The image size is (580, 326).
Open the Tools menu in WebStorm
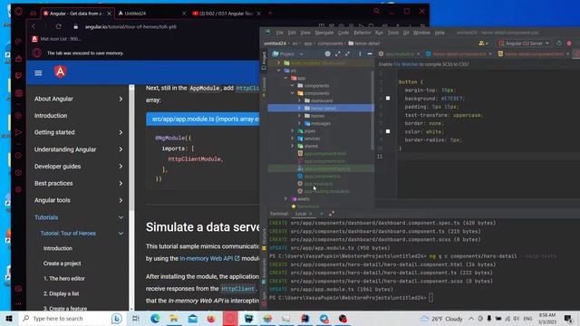click(x=393, y=33)
